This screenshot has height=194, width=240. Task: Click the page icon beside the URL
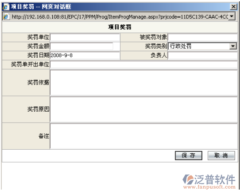(x=7, y=16)
